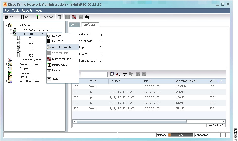
Task: Open the Reports menu
Action: (27, 11)
